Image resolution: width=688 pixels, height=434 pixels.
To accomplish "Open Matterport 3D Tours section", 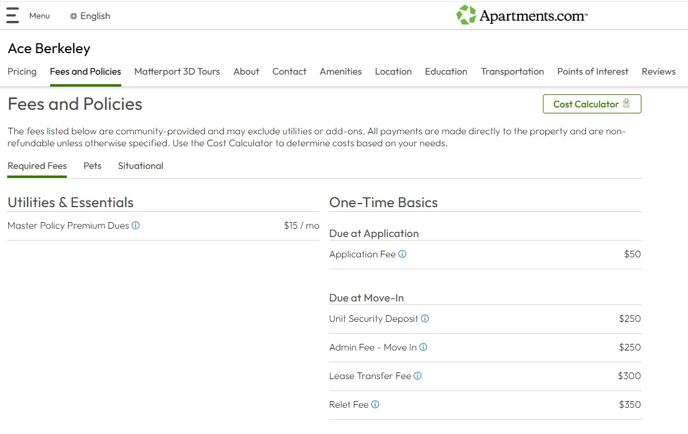I will [177, 72].
